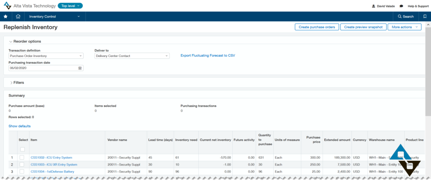Expand the More actions dropdown
Viewport: 431px width, 183px height.
coord(404,27)
